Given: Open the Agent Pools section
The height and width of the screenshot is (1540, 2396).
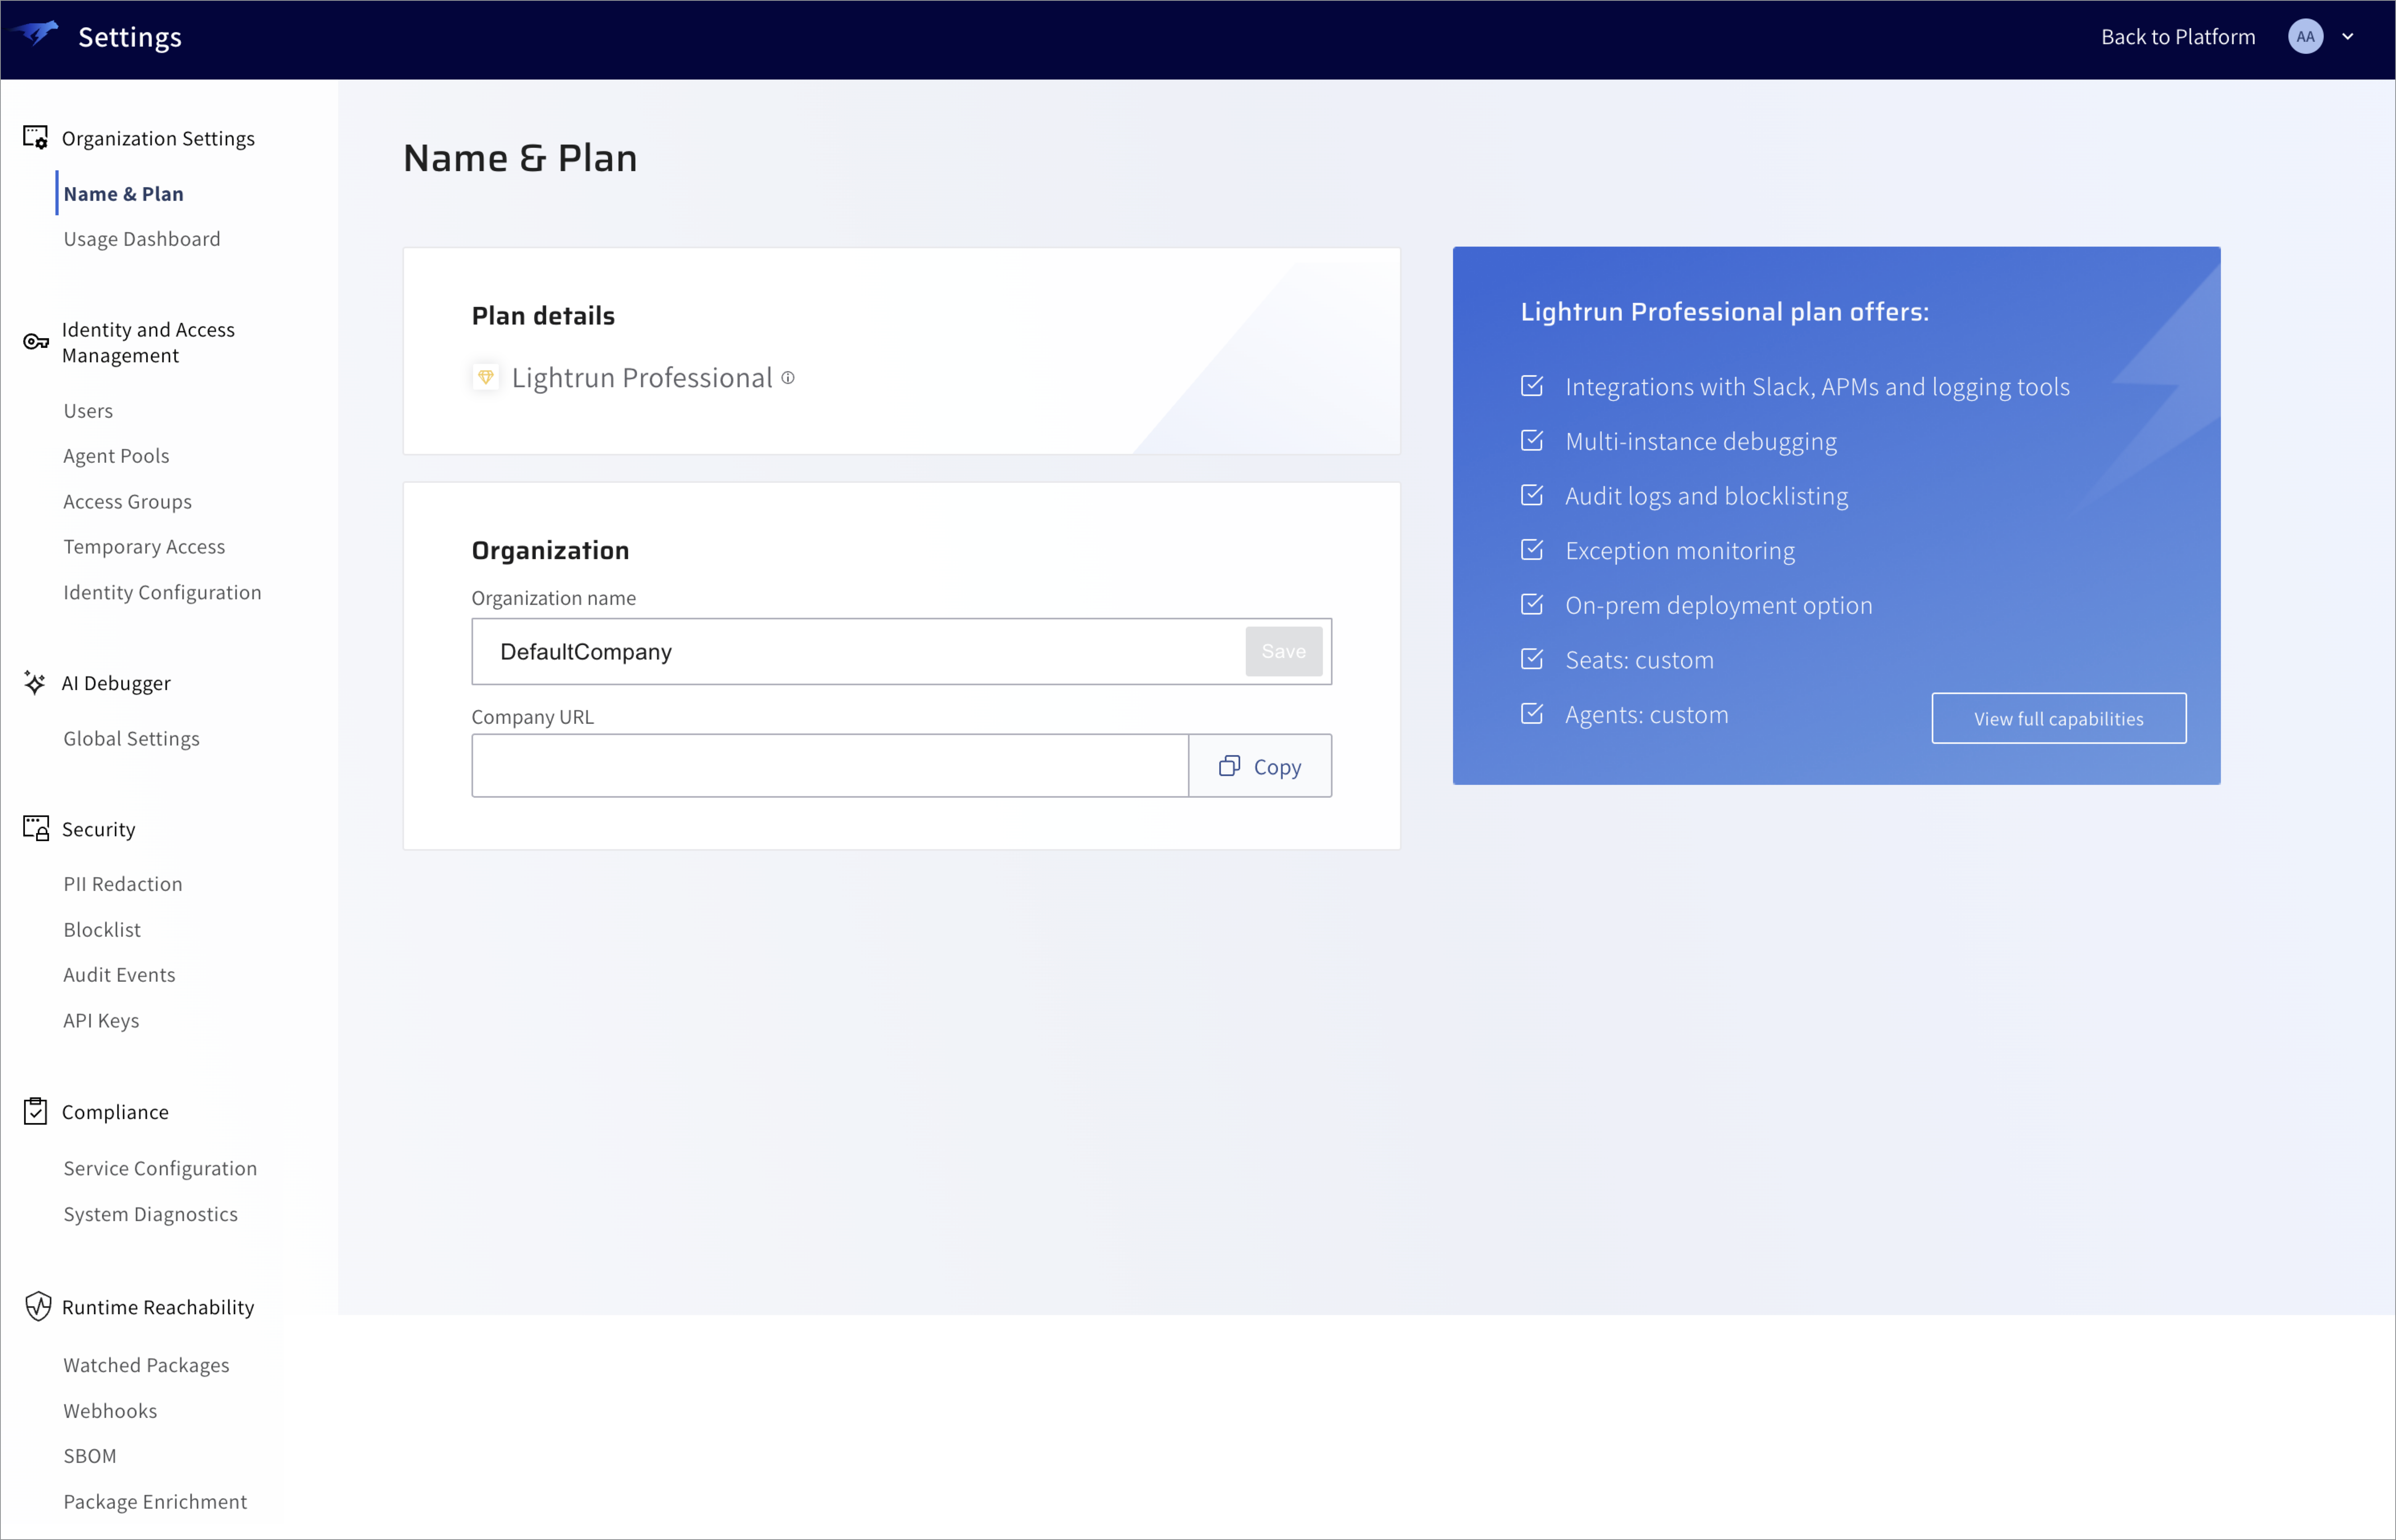Looking at the screenshot, I should [x=116, y=456].
